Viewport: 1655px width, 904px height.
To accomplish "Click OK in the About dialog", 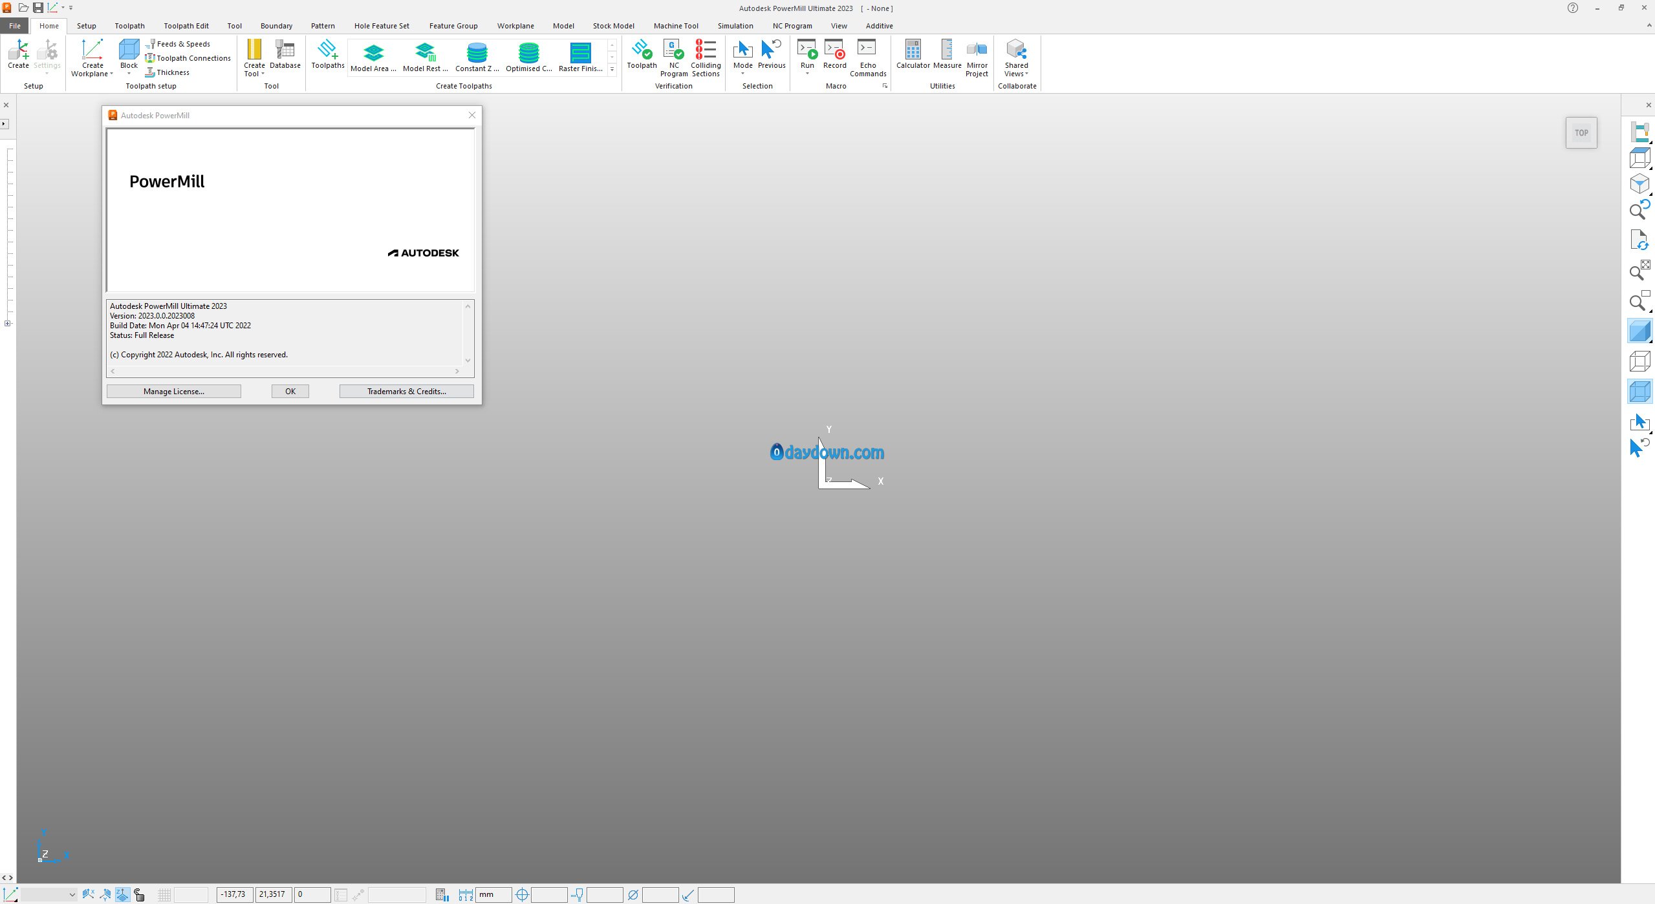I will (x=290, y=391).
